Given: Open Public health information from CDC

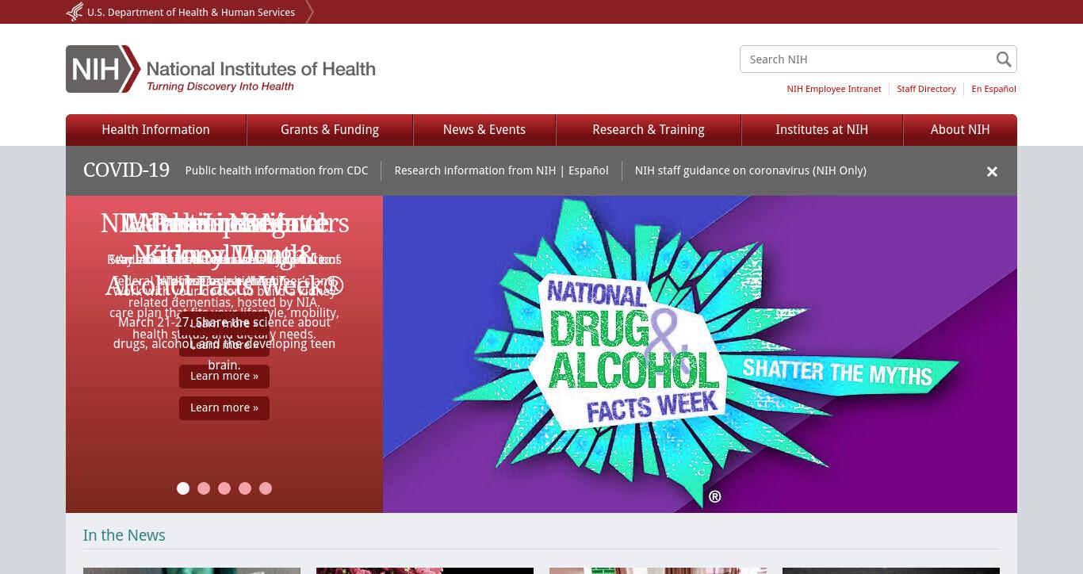Looking at the screenshot, I should tap(277, 170).
